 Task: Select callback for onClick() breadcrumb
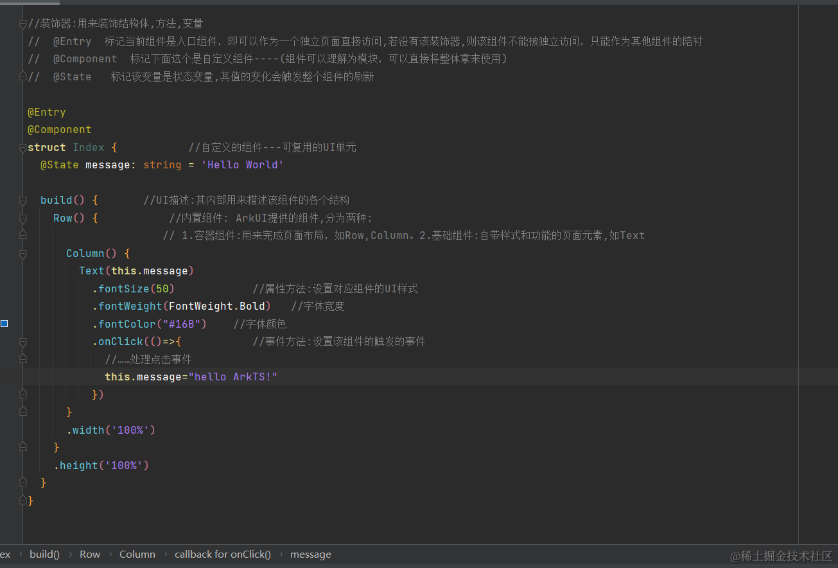pos(223,554)
